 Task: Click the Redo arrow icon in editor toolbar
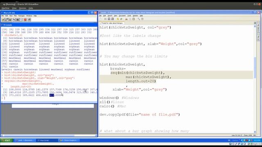[x=121, y=19]
